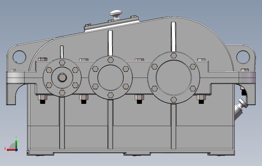Select the right lifting eye hole
This screenshot has width=262, height=166.
243,57
